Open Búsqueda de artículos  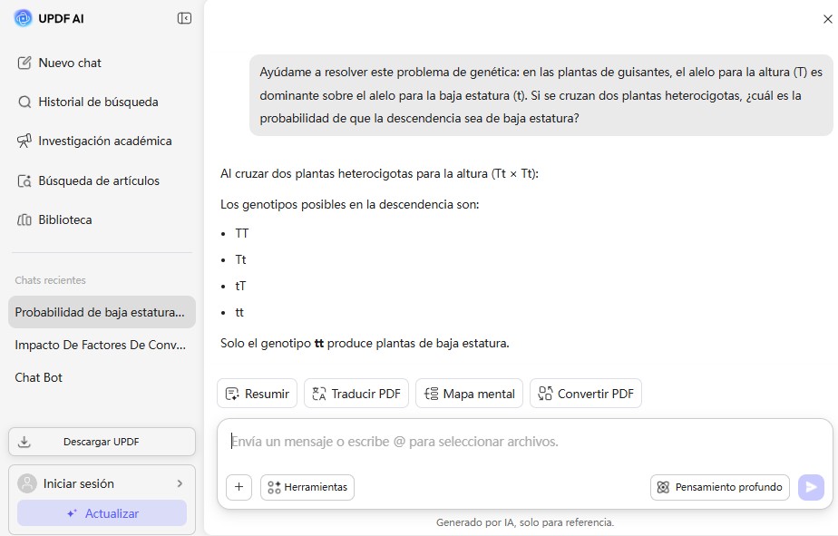pyautogui.click(x=90, y=180)
